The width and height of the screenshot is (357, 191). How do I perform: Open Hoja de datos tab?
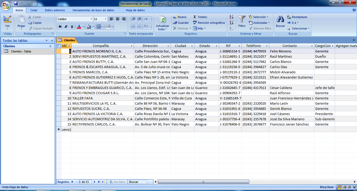pos(135,10)
